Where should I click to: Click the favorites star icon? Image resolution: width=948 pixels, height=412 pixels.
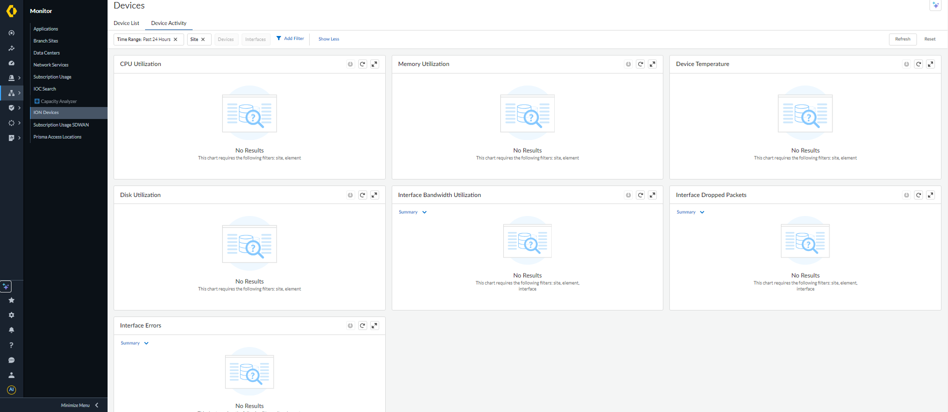tap(12, 300)
